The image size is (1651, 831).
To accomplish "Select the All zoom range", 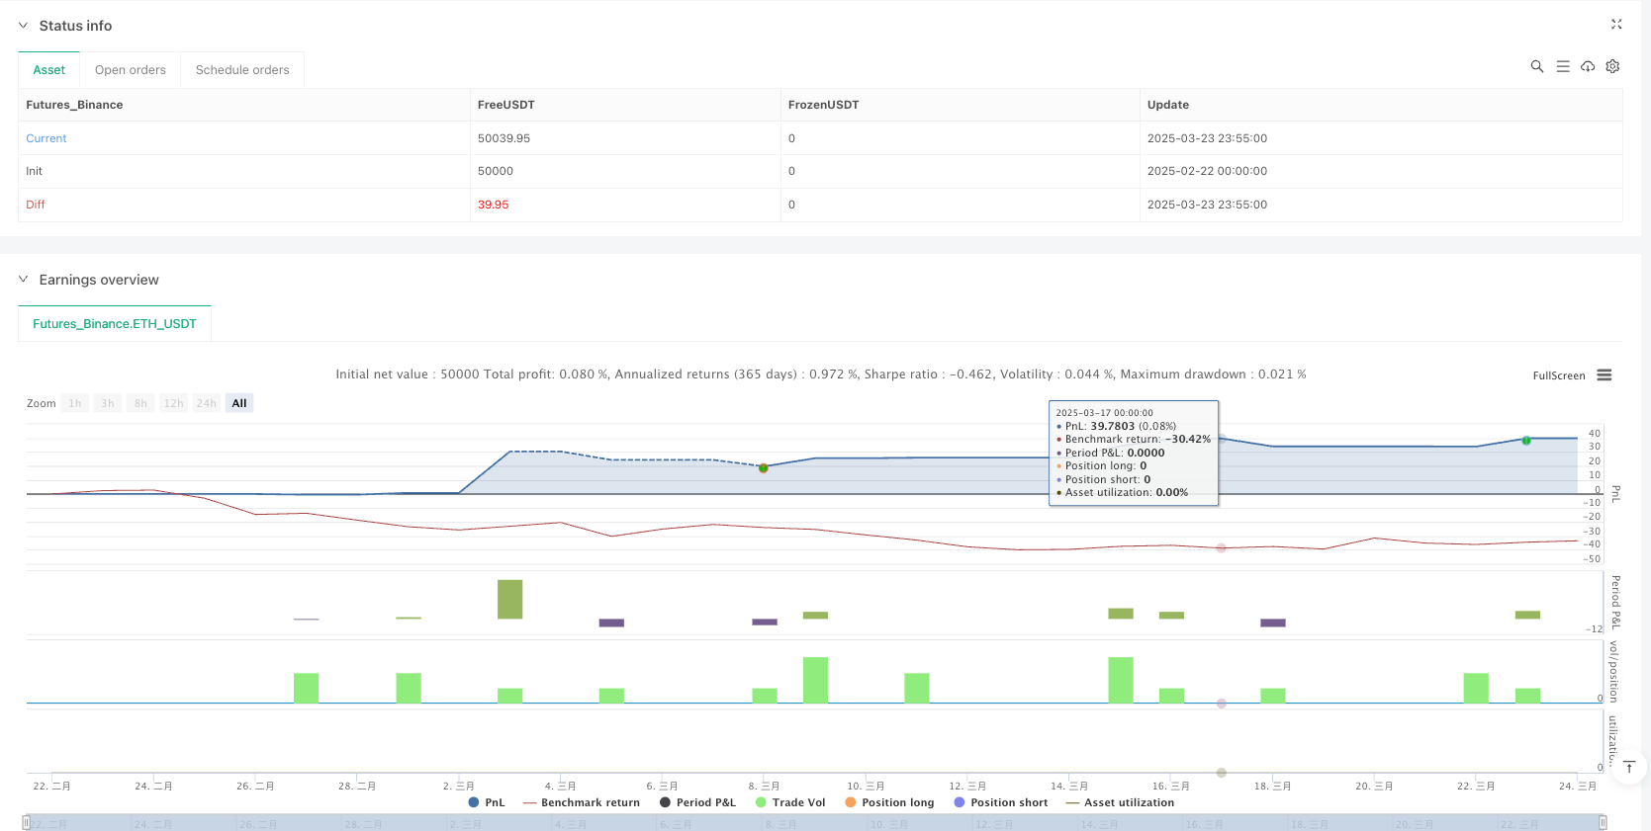I will click(x=239, y=403).
